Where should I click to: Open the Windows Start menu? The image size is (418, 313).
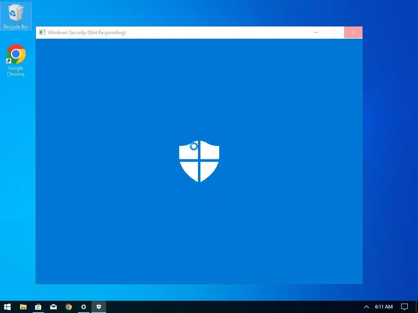coord(7,307)
